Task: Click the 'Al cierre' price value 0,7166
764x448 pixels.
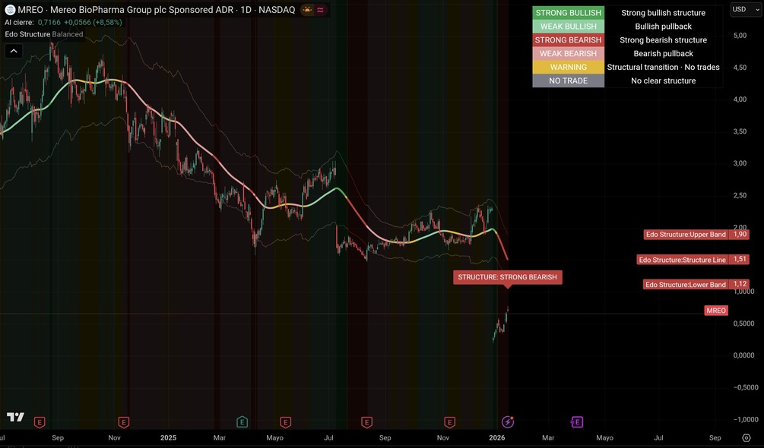Action: pos(49,22)
